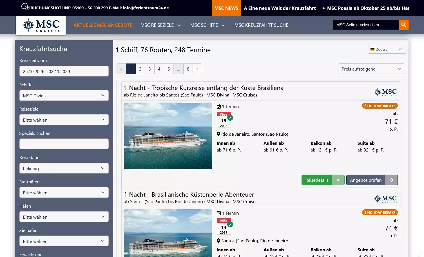
Task: Click MSC logo on Brasilianische Küstenperle card
Action: point(385,199)
